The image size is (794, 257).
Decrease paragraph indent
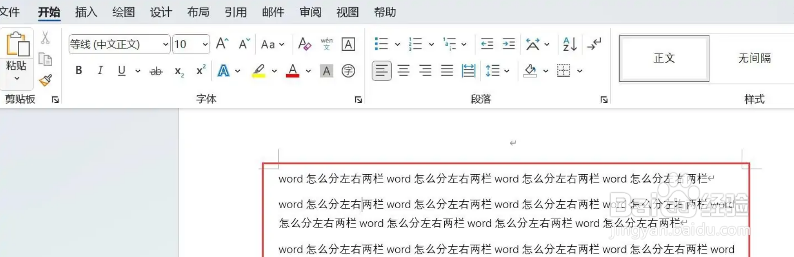487,44
